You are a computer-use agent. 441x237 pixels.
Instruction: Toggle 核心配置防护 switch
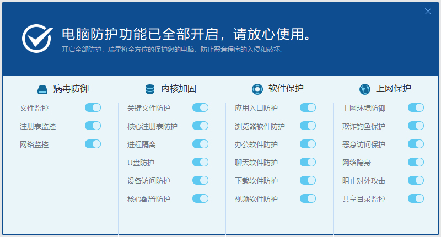[x=200, y=198]
